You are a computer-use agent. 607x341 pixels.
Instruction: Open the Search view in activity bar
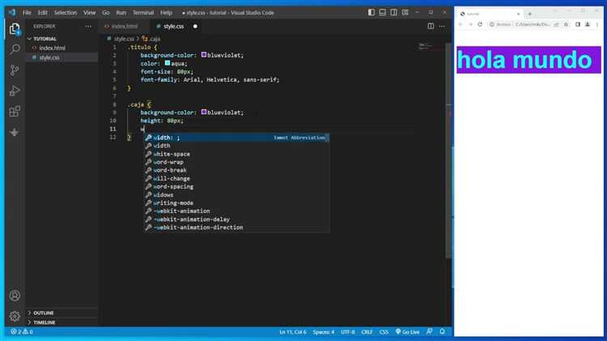pyautogui.click(x=15, y=49)
